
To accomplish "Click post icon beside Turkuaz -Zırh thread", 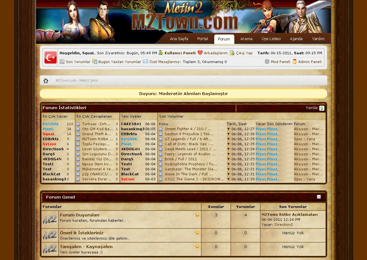I will click(x=78, y=124).
